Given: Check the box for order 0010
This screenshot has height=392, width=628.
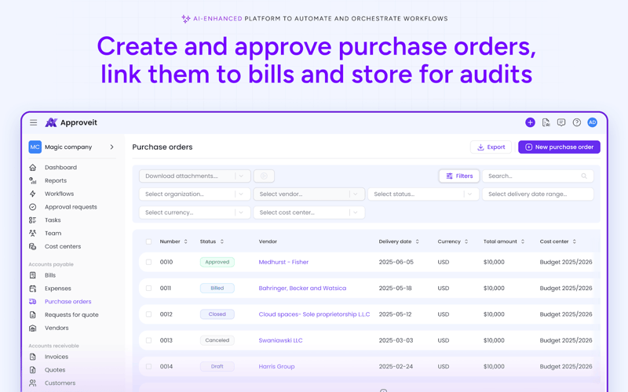Looking at the screenshot, I should 148,262.
